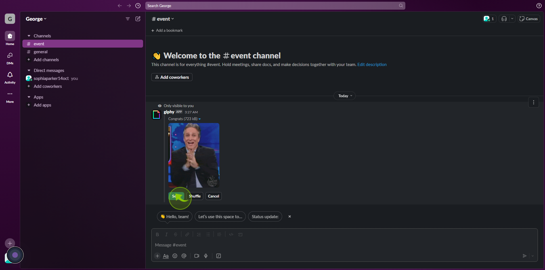Click Let's use this space to suggestion
545x270 pixels.
click(220, 216)
